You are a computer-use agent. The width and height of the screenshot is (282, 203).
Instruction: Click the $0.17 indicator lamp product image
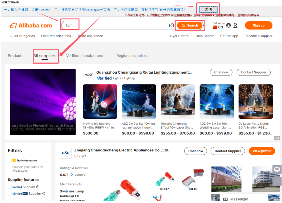tap(165, 179)
